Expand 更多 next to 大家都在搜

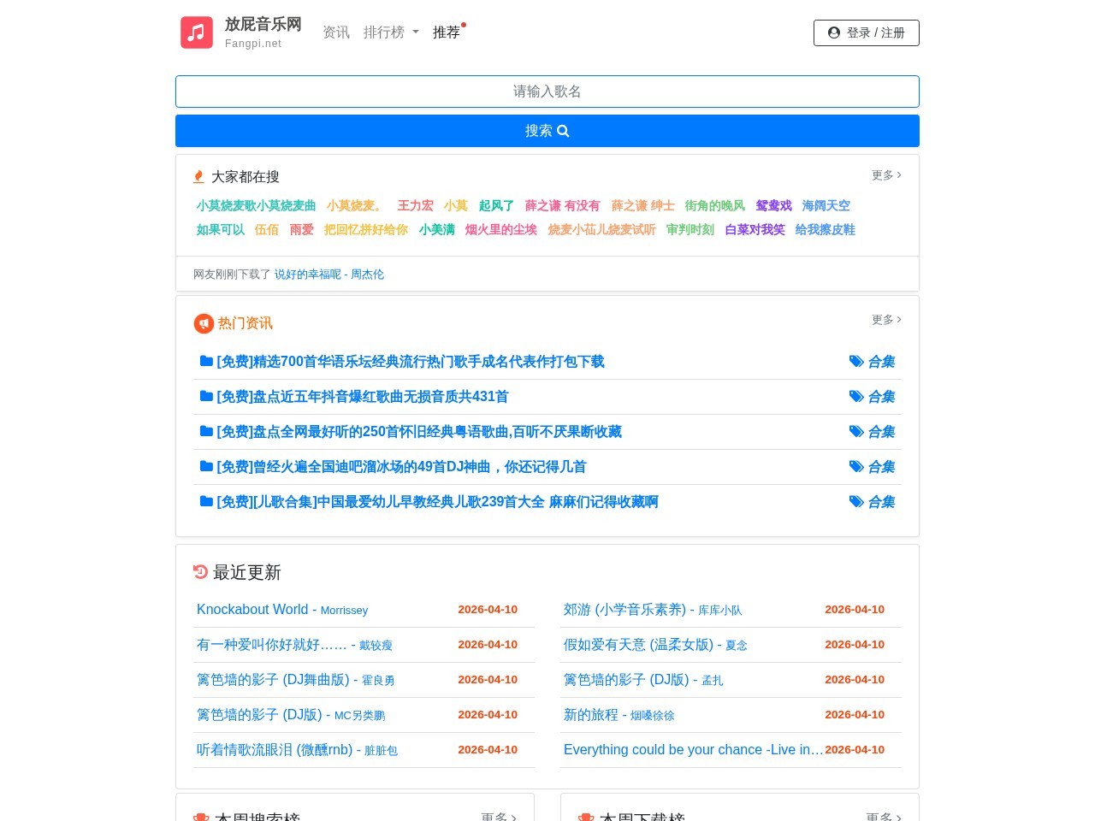click(885, 175)
